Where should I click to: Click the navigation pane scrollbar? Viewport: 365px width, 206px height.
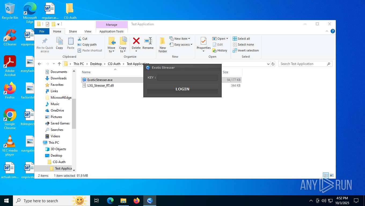[74, 113]
